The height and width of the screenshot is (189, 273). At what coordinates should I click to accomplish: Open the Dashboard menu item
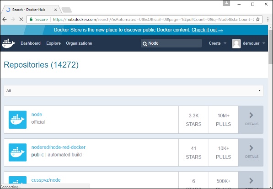(31, 43)
